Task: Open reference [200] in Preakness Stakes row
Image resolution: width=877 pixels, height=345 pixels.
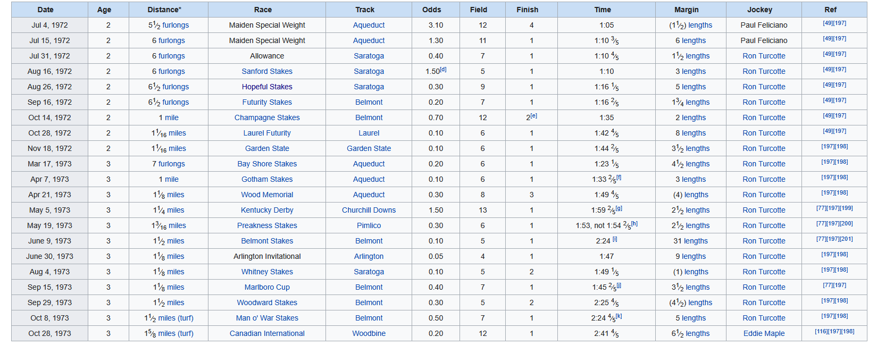Action: point(846,223)
